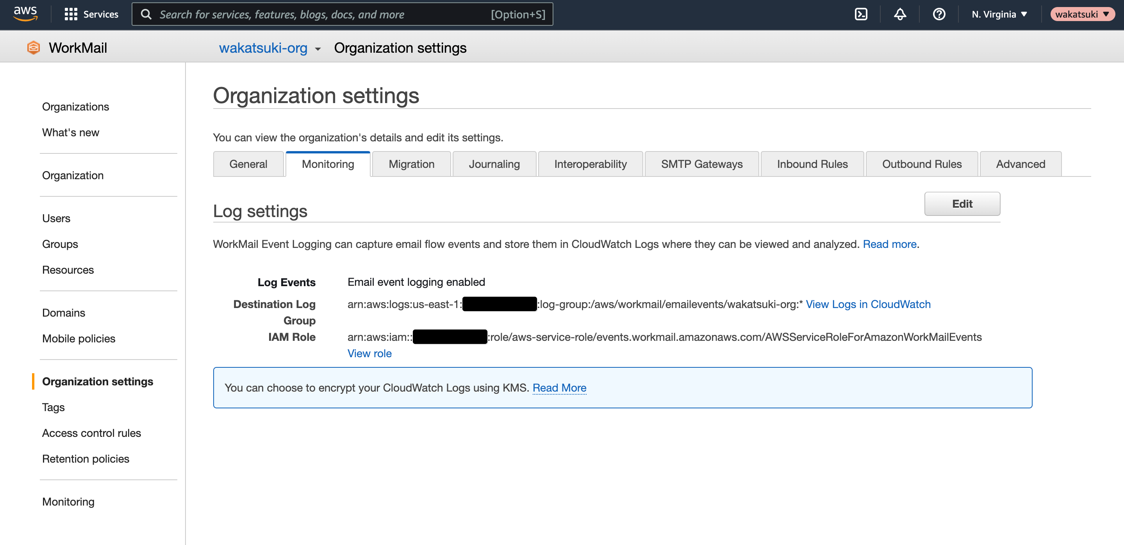Click the help question mark icon
1124x545 pixels.
(x=939, y=14)
